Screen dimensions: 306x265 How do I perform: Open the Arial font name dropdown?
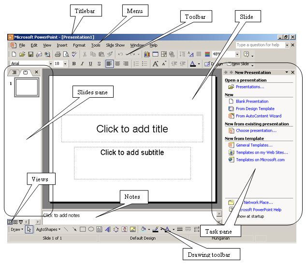pyautogui.click(x=51, y=64)
